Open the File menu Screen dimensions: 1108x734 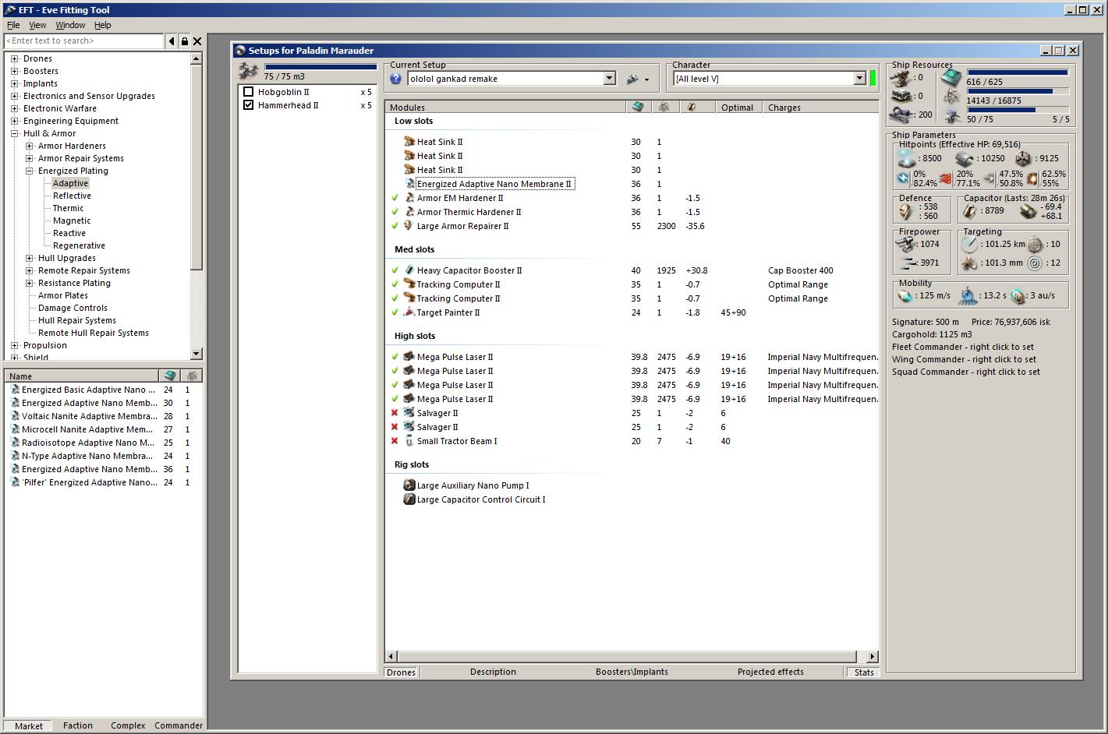[x=13, y=25]
